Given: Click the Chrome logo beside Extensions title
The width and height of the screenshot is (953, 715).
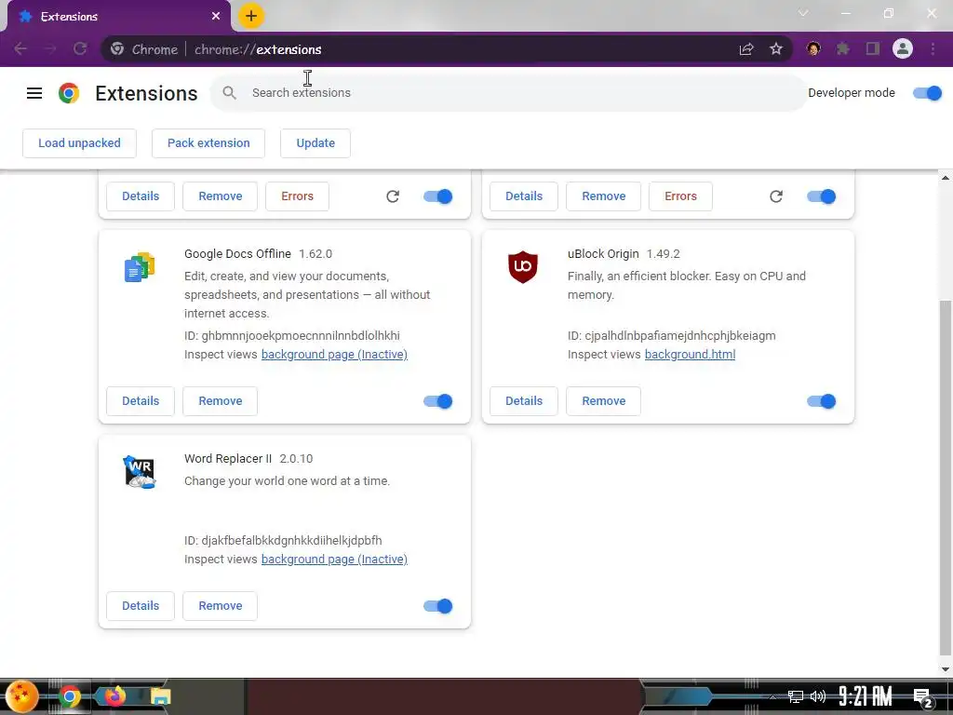Looking at the screenshot, I should pos(69,93).
